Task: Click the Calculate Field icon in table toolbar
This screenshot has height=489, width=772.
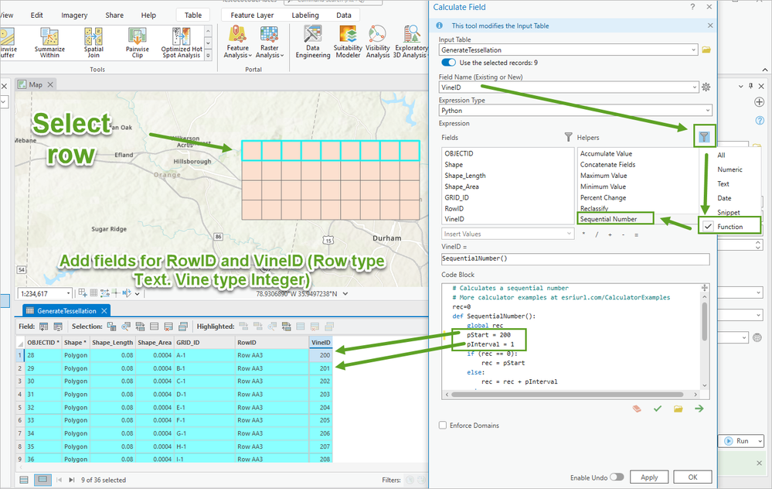Action: click(58, 327)
